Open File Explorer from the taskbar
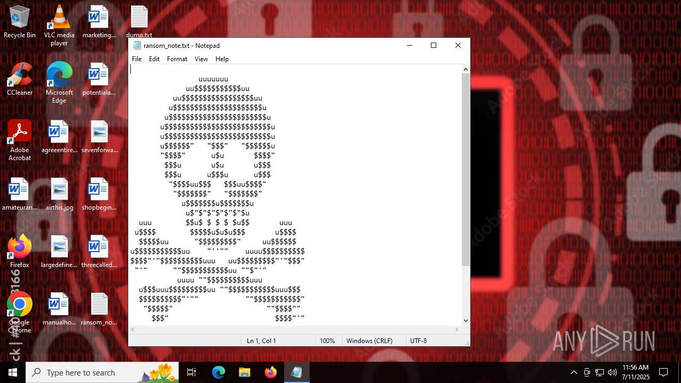The height and width of the screenshot is (383, 681). coord(244,372)
